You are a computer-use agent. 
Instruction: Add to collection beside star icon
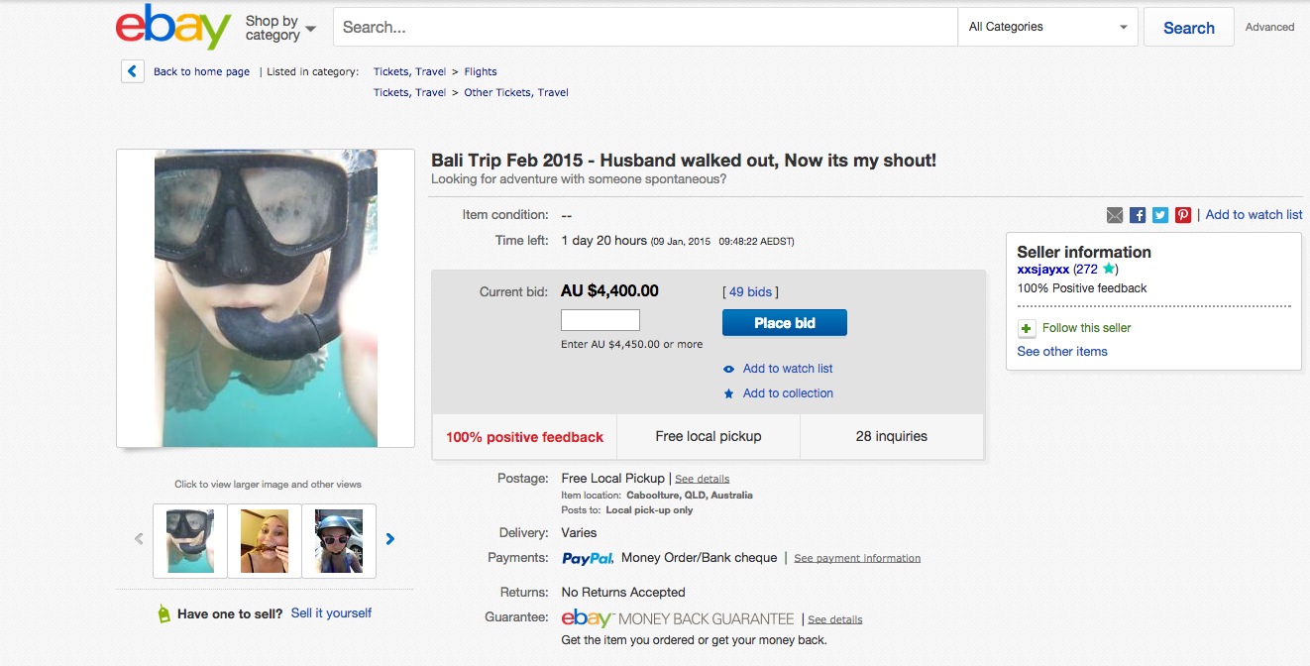pos(787,393)
